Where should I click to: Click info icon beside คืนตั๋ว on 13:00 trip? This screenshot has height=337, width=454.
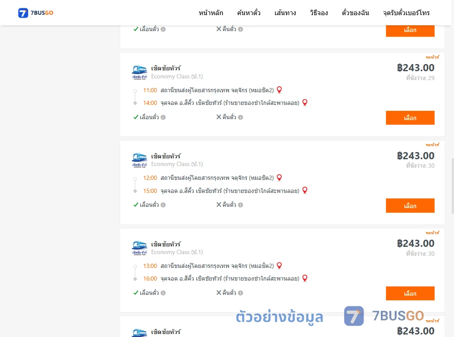[240, 293]
